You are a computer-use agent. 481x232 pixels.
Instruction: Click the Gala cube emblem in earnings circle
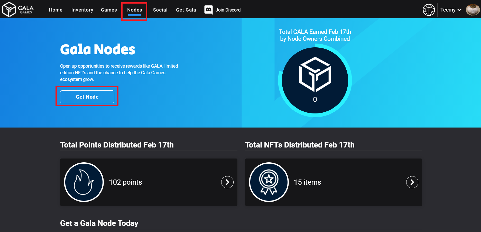(315, 75)
